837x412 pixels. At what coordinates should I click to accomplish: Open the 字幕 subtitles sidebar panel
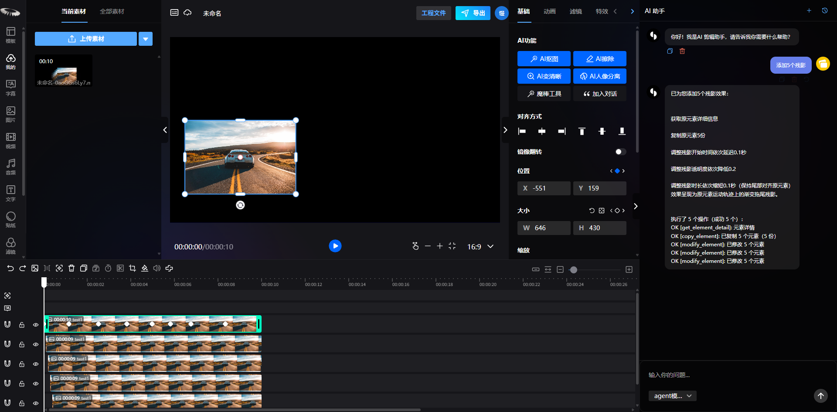11,88
